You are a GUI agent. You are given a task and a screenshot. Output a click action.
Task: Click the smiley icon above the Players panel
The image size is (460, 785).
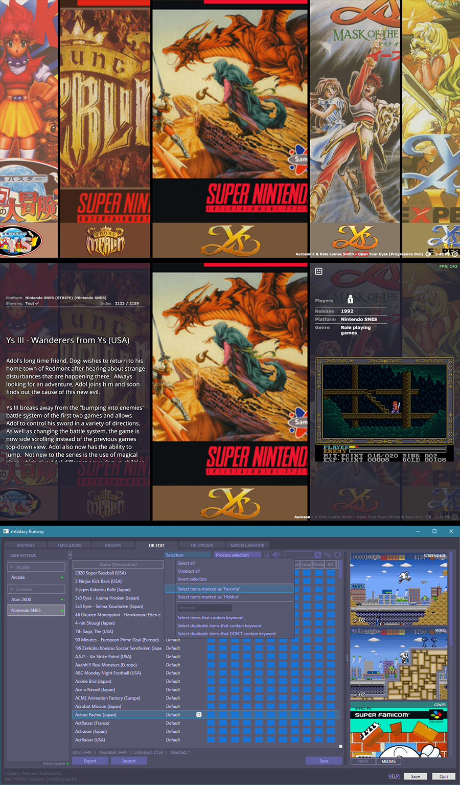point(318,272)
